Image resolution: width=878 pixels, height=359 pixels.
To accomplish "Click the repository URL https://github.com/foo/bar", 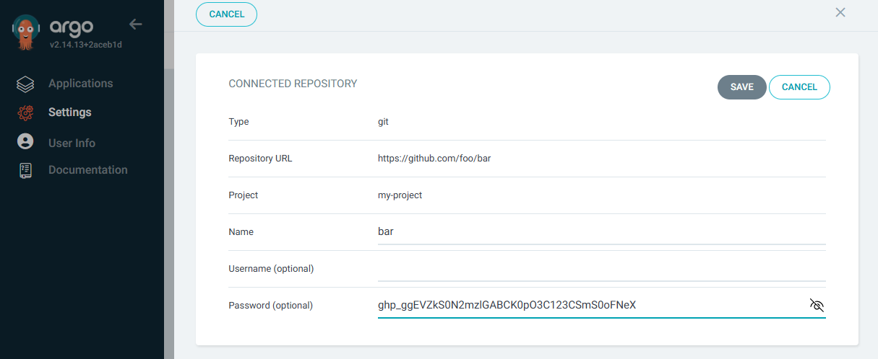I will pyautogui.click(x=434, y=159).
